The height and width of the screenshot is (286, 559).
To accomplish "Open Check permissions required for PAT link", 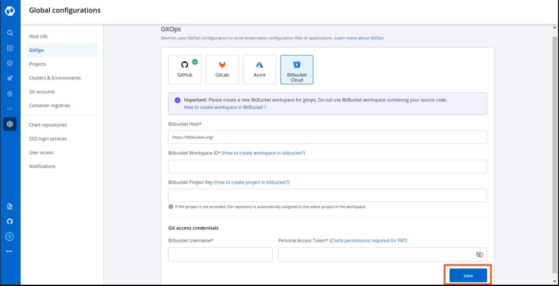I will [368, 241].
